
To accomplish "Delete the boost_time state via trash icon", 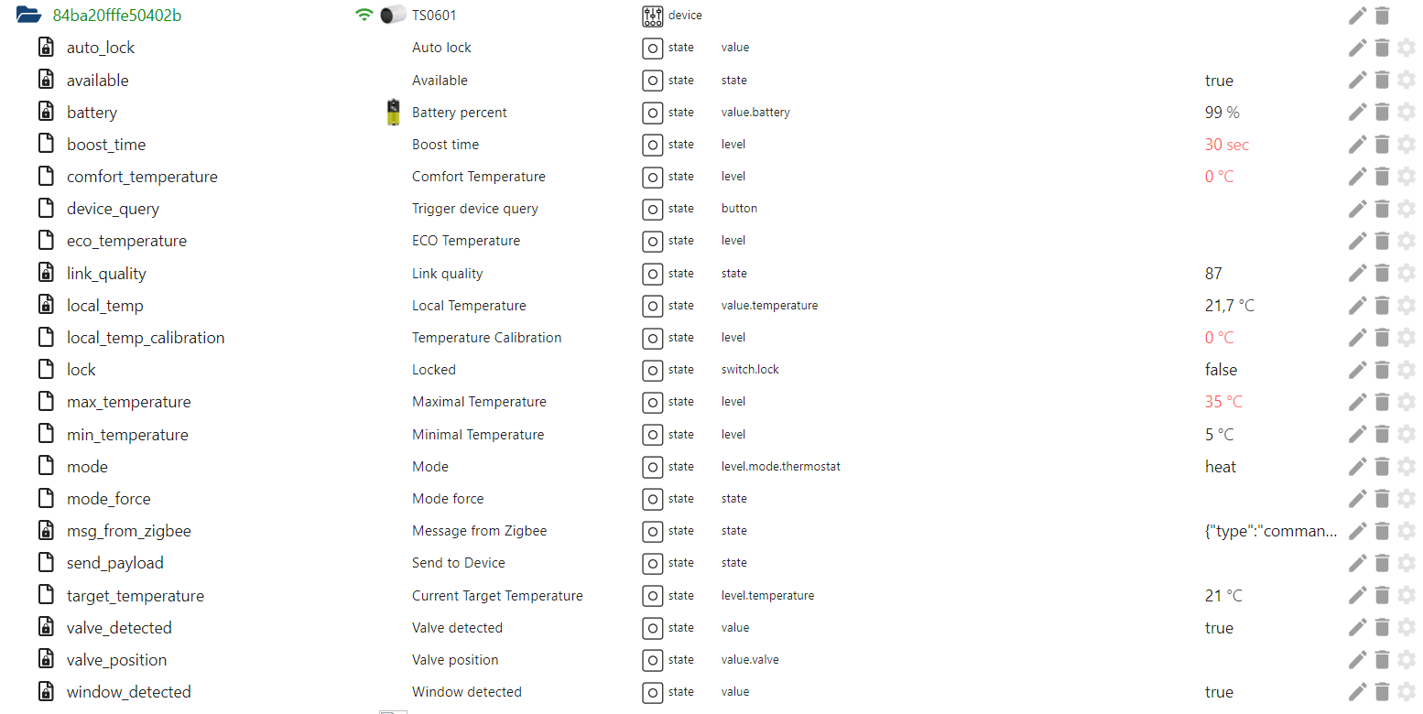I will click(x=1382, y=145).
